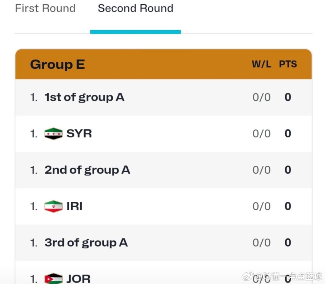Click the Weibo logo watermark

coord(248,276)
